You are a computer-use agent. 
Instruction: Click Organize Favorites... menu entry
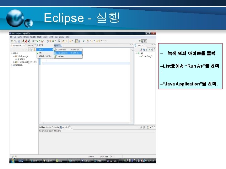pyautogui.click(x=45, y=56)
